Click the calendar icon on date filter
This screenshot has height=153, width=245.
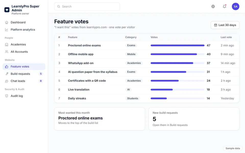[x=215, y=25]
